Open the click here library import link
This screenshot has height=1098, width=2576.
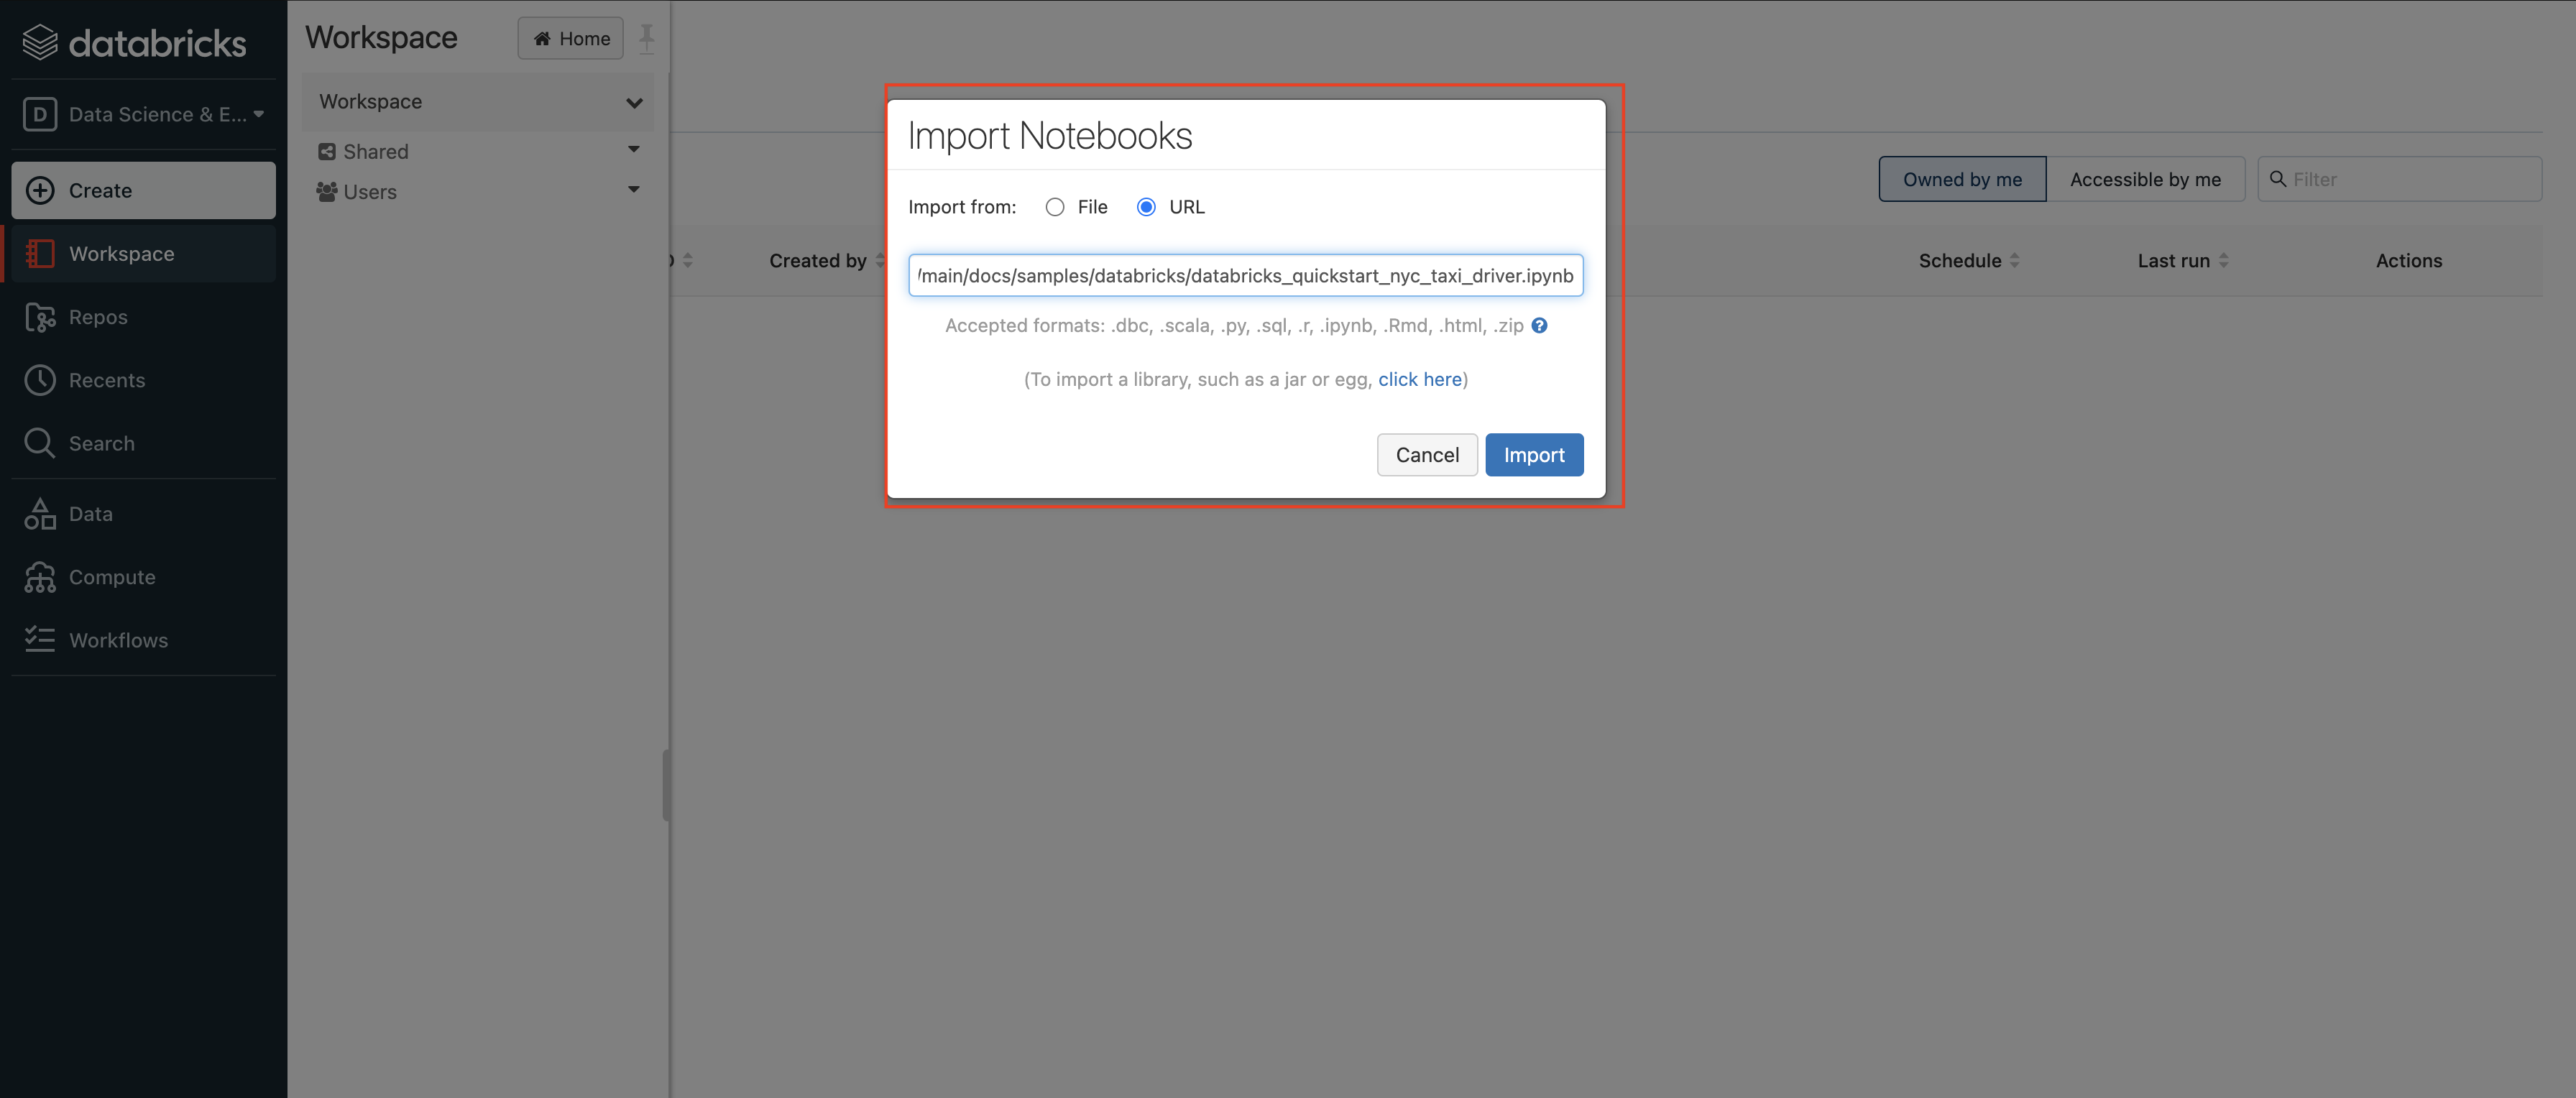(x=1419, y=379)
